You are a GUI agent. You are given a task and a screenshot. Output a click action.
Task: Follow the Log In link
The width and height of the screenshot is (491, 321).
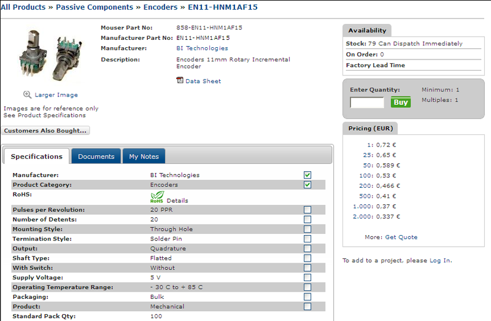[x=440, y=261]
